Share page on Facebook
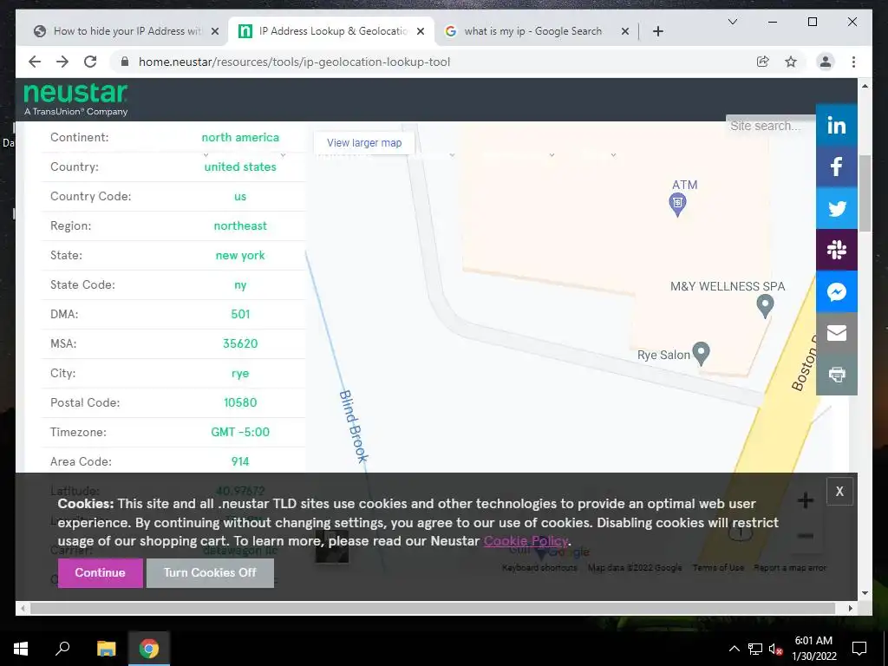 point(837,166)
